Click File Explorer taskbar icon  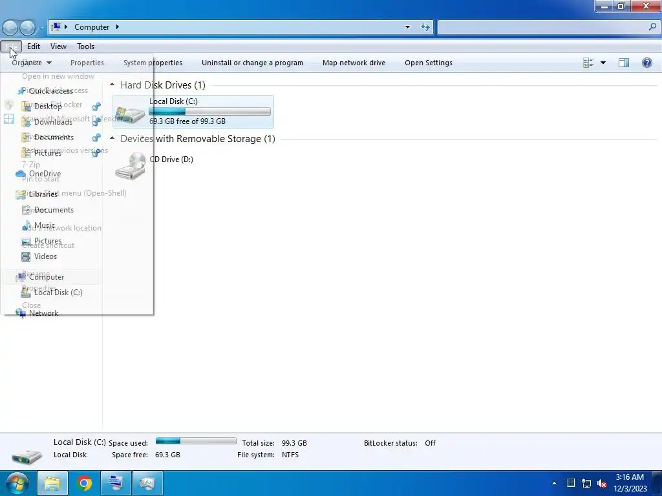[52, 483]
